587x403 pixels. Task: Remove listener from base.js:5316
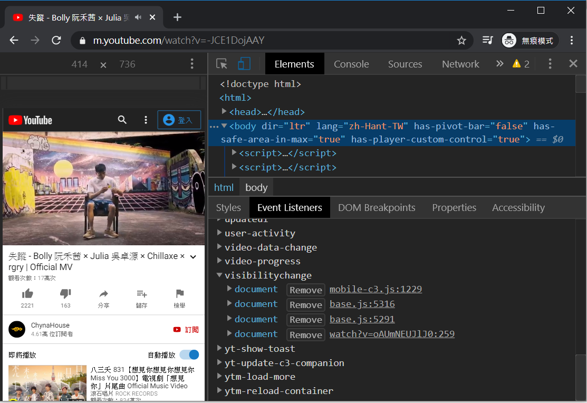coord(305,304)
